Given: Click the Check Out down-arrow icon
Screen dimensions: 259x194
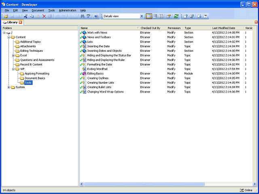Looking at the screenshot, I should coord(200,16).
